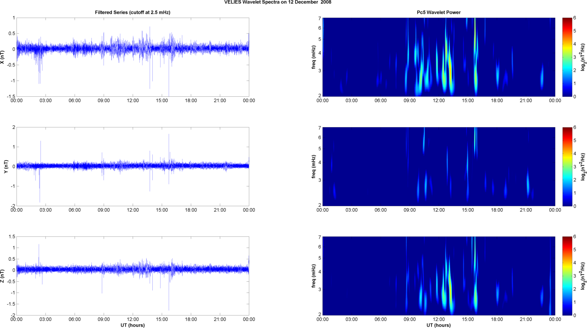Click 'freq (mHz)' label of the Y wavelet spectrogram
Viewport: 587px width, 328px height.
314,167
